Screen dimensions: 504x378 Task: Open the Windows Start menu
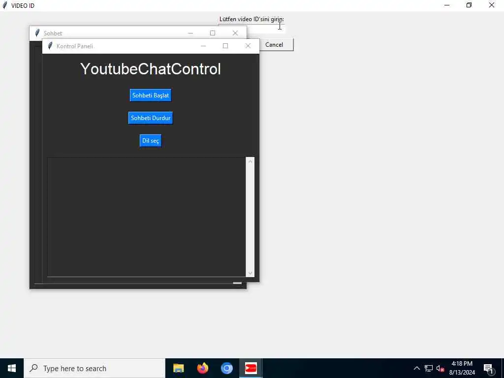tap(12, 368)
